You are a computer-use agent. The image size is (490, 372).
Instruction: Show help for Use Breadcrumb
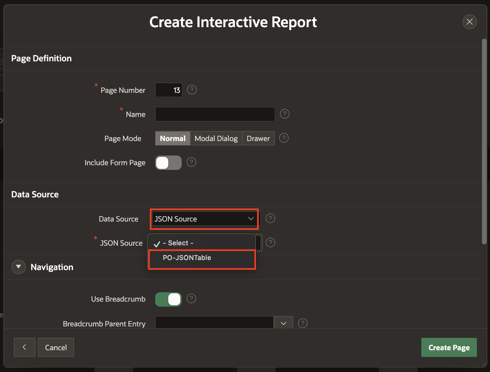(191, 299)
